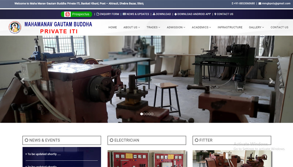Click the circle icon beside Electrician
The width and height of the screenshot is (293, 167).
[111, 140]
